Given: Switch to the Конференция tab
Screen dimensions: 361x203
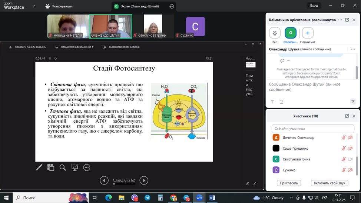Looking at the screenshot, I should (x=59, y=6).
